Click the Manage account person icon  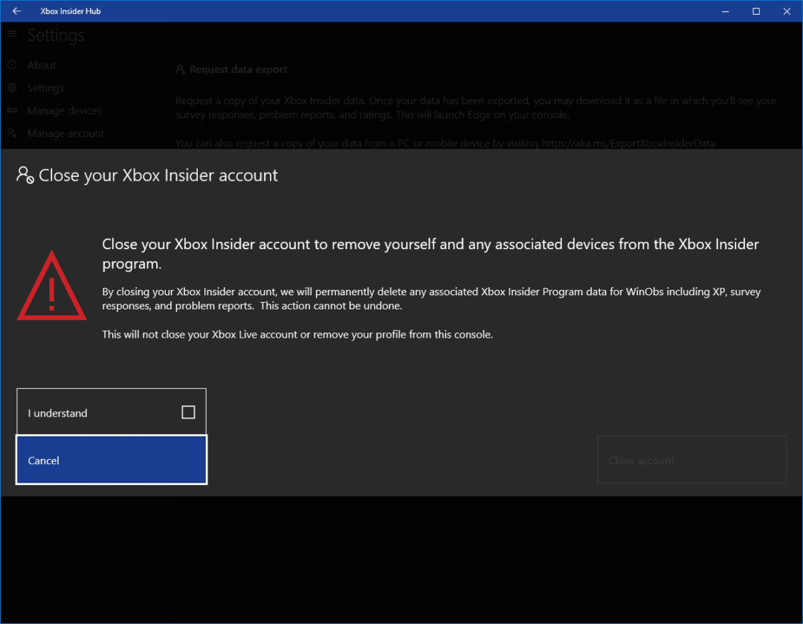click(x=13, y=132)
